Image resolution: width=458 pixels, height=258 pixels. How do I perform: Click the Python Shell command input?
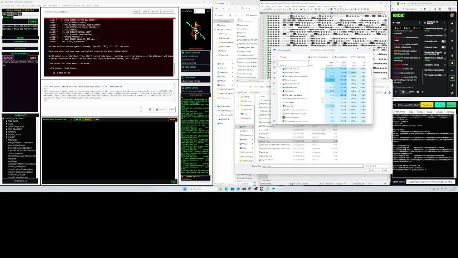tap(109, 182)
